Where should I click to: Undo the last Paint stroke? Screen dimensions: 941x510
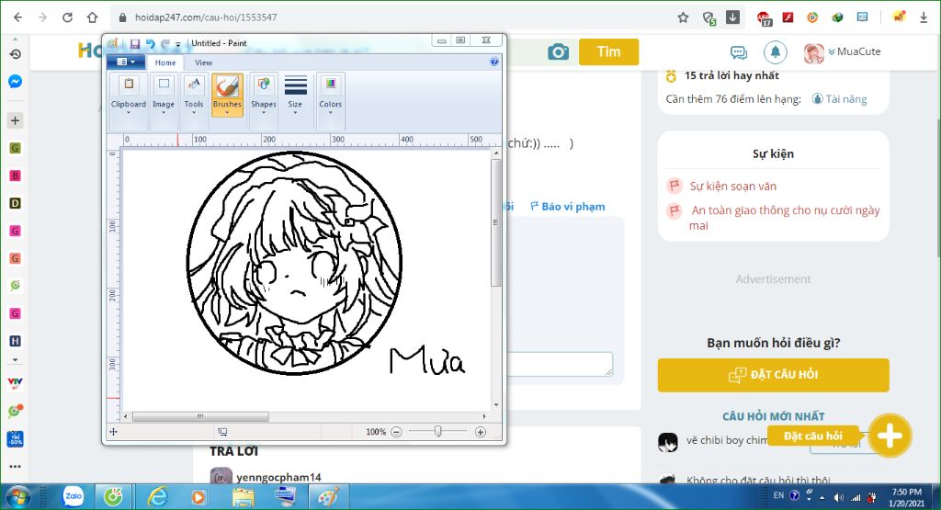tap(150, 44)
